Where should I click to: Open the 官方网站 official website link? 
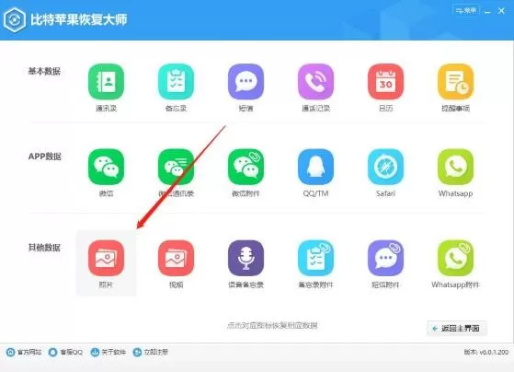coord(24,352)
